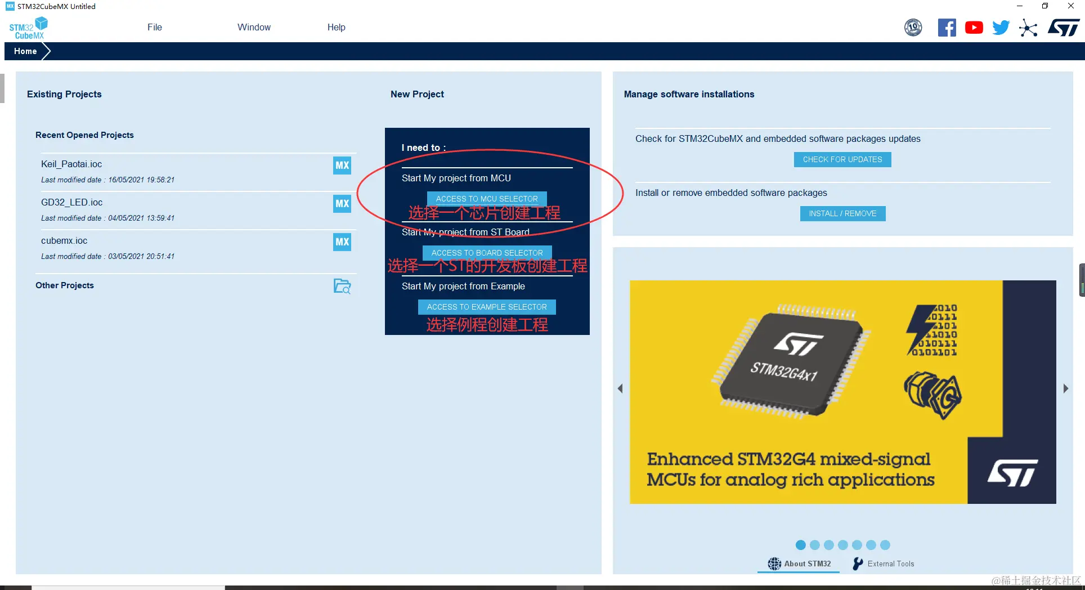
Task: Switch to the External Tools tab
Action: 884,564
